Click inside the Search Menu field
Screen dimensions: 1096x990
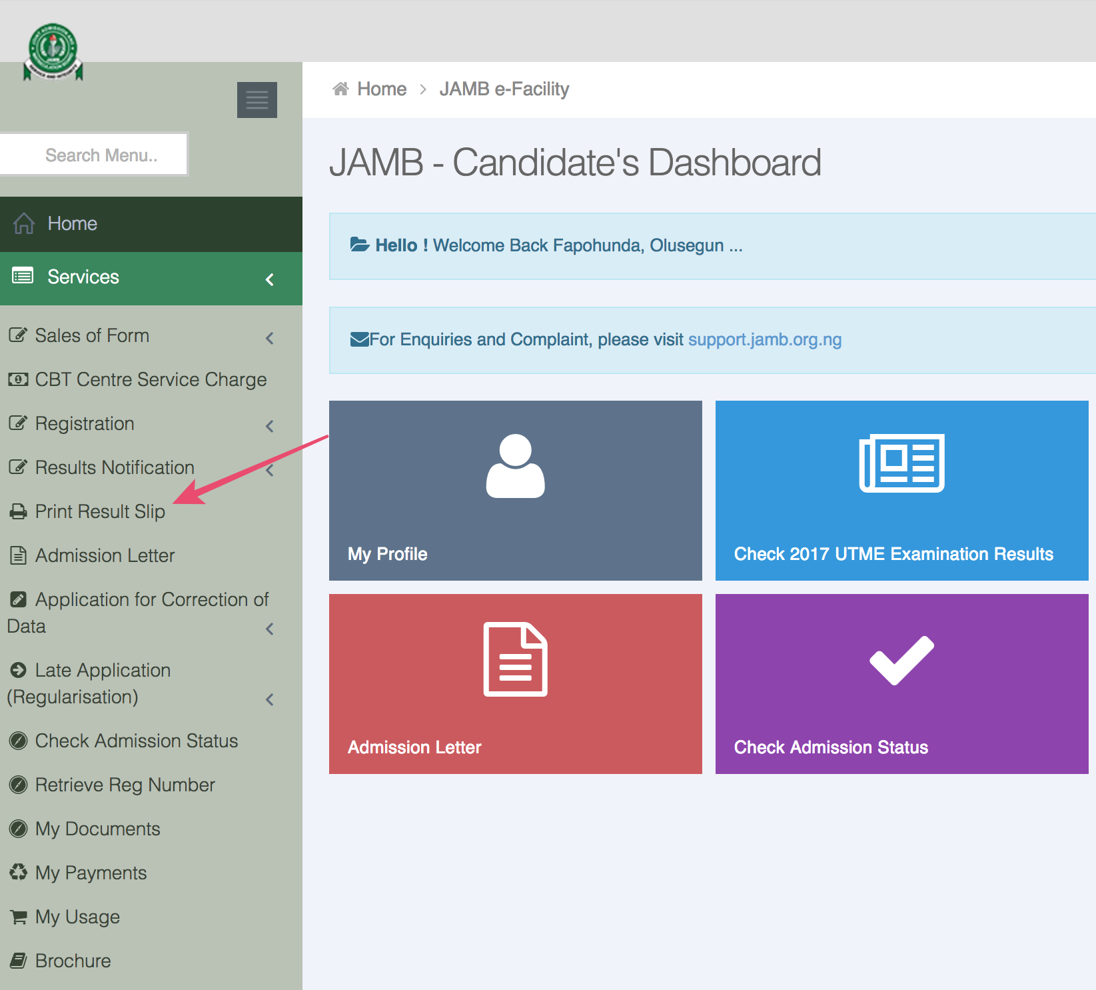(x=93, y=154)
